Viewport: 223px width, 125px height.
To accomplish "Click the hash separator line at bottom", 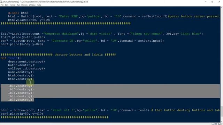I will [54, 117].
